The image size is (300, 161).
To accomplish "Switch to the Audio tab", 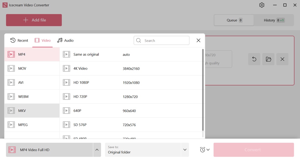I will (65, 41).
